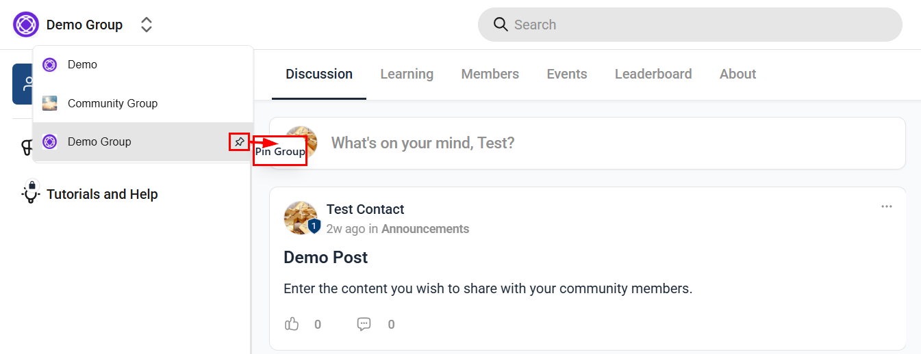
Task: Go to the Events tab
Action: (x=567, y=74)
